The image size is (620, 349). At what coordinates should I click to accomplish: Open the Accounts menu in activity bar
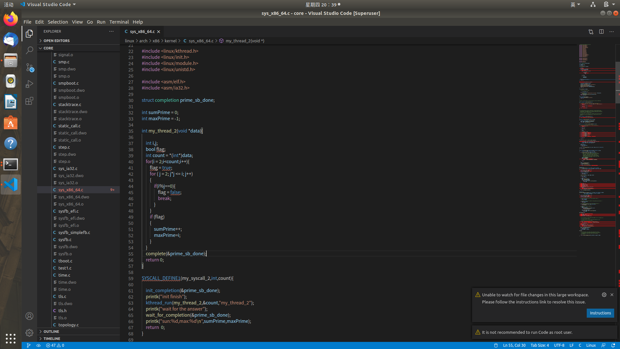29,316
